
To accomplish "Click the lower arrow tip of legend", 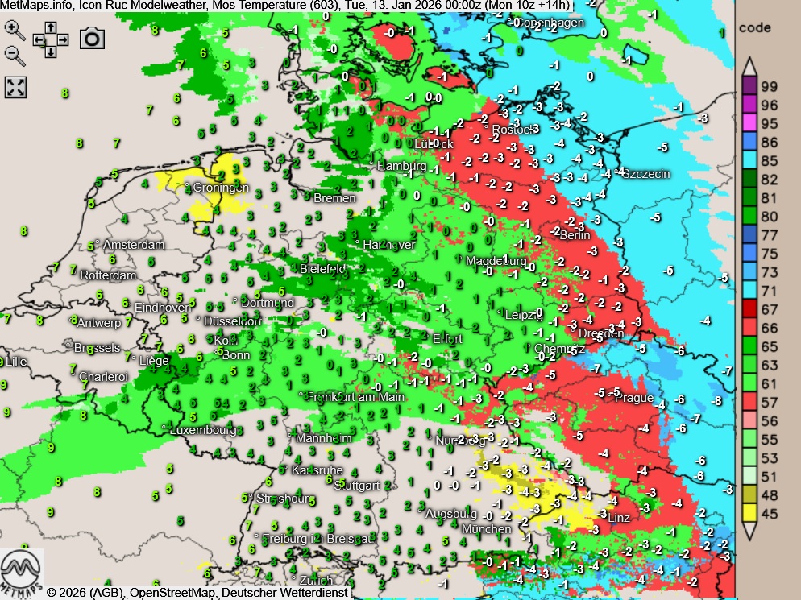I will (749, 530).
